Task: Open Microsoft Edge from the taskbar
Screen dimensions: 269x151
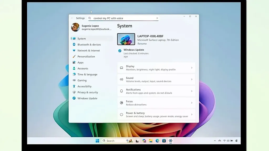Action: click(157, 141)
